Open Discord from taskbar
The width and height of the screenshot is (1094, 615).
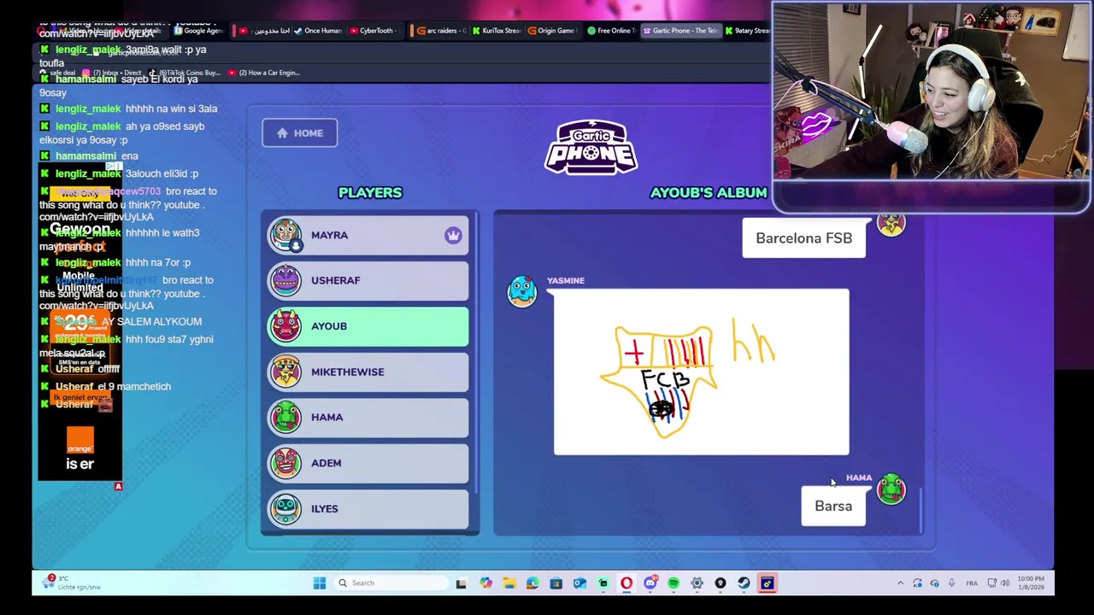(650, 583)
